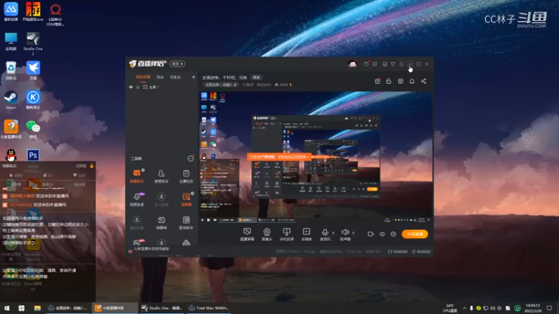Mute the speaker output

click(344, 234)
